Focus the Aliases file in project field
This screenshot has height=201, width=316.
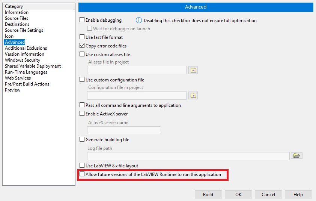[x=137, y=70]
